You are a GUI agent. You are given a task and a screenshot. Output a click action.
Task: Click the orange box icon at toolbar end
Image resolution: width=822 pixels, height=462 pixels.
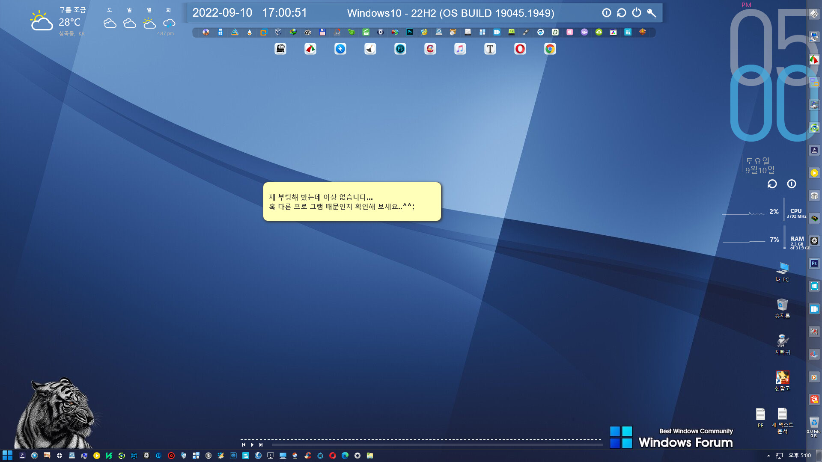coord(643,32)
